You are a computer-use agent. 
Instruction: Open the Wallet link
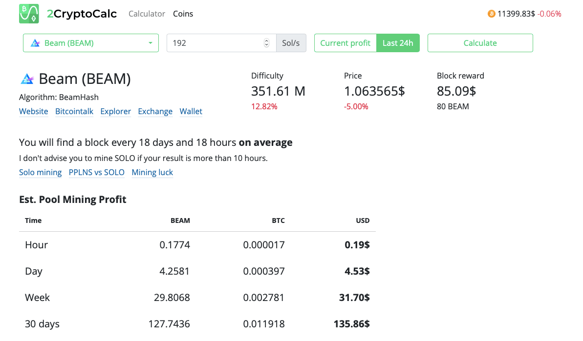click(x=191, y=111)
